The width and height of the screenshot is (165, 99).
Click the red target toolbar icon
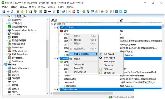pos(74,12)
